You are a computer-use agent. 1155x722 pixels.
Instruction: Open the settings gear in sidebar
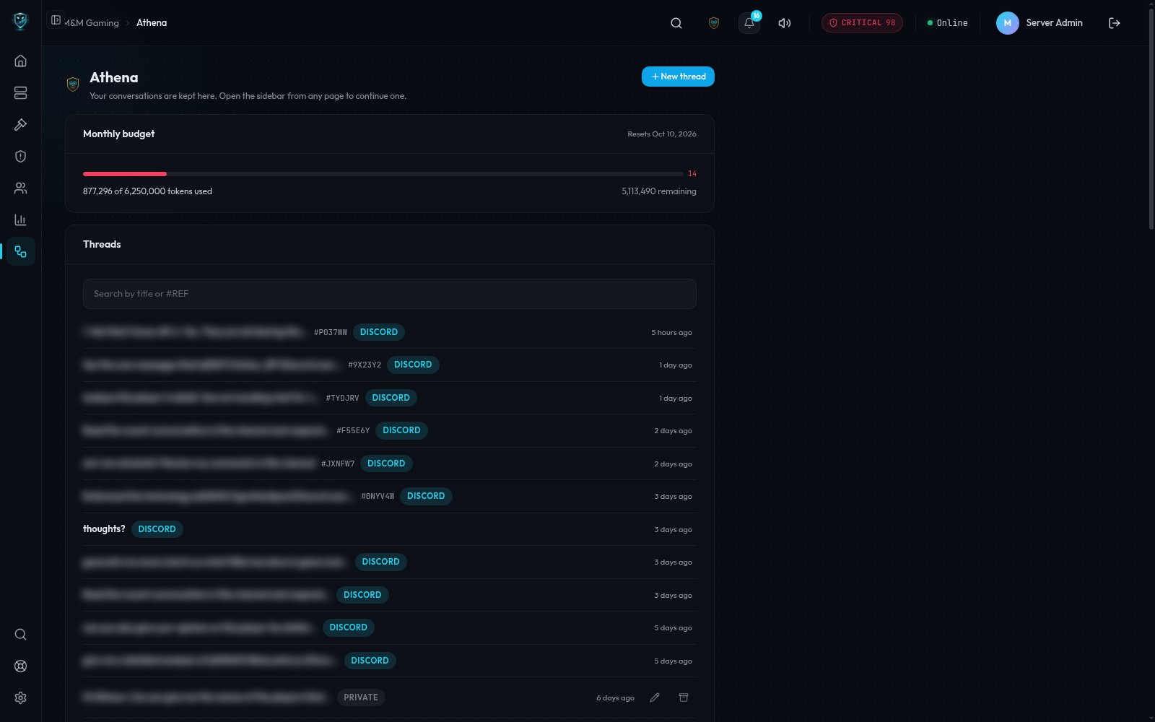(20, 697)
